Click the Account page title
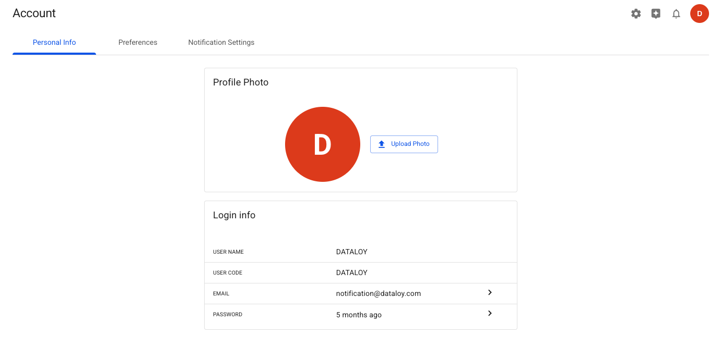 click(x=34, y=14)
